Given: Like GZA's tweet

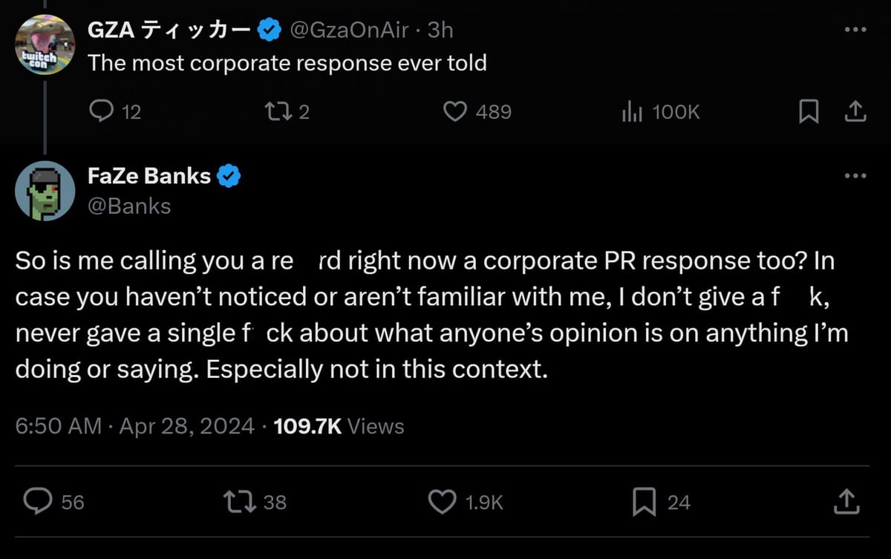Looking at the screenshot, I should [456, 111].
